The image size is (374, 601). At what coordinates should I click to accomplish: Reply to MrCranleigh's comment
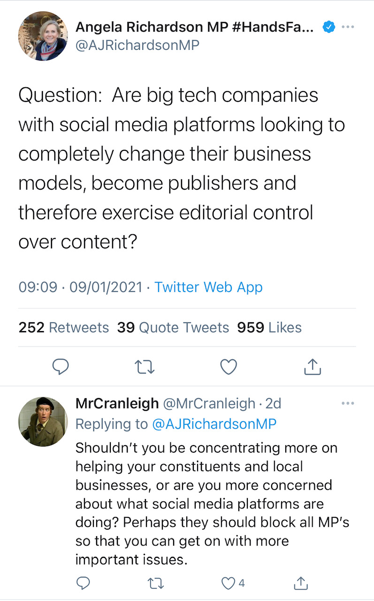[x=83, y=583]
